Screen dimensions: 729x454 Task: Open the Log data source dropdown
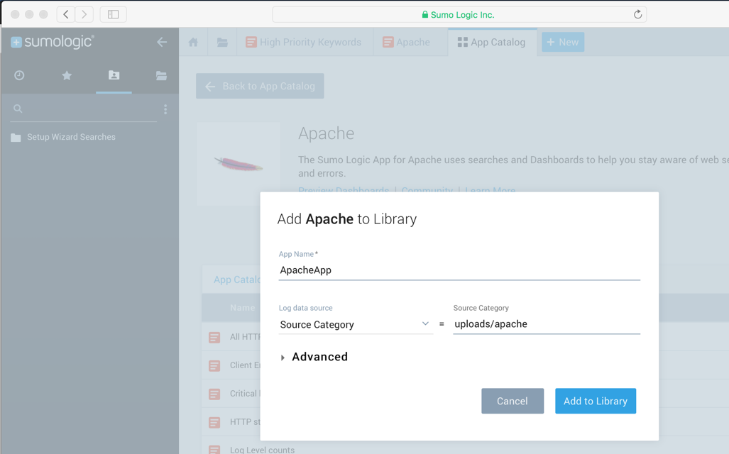(x=355, y=324)
